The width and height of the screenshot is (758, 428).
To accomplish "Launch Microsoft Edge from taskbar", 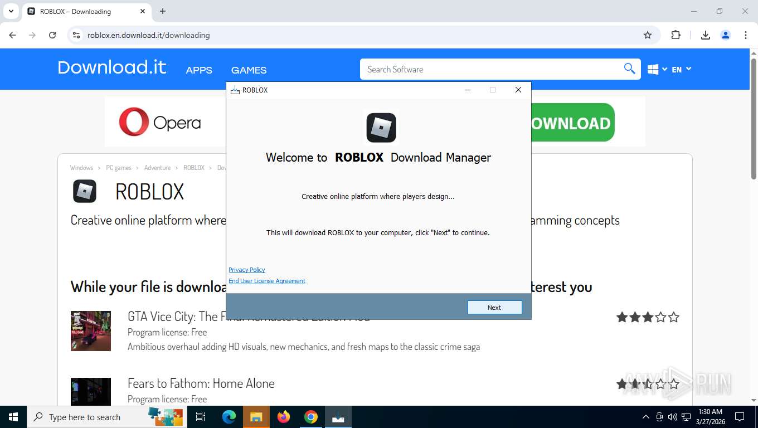I will coord(229,417).
